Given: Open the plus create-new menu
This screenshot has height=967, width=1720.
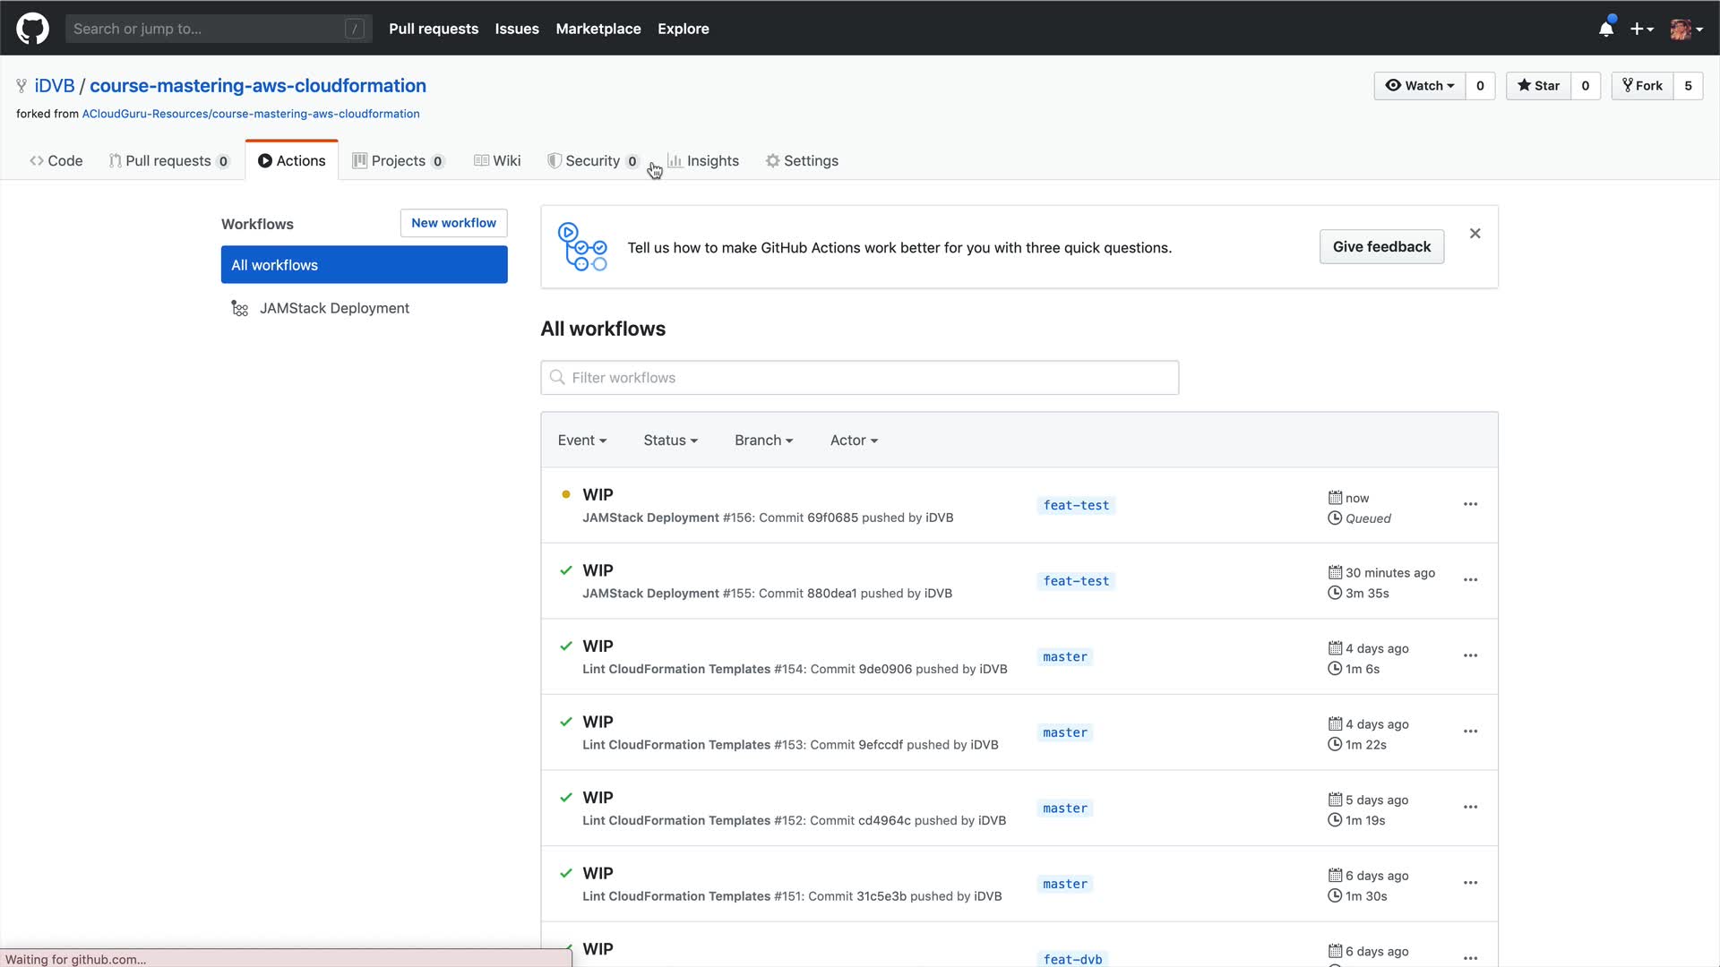Looking at the screenshot, I should click(x=1641, y=29).
